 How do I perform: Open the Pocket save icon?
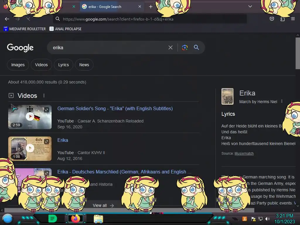[272, 19]
